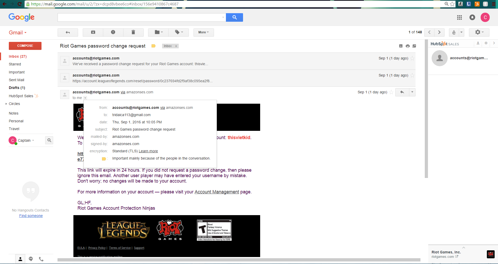Viewport: 498px width, 264px height.
Task: Open riotgames.com link in HubSpot panel
Action: pos(445,257)
